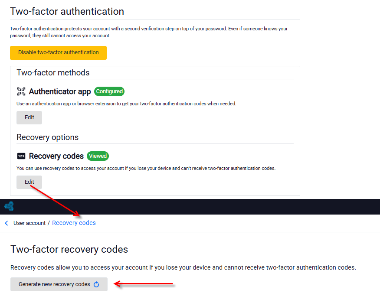Screen dimensions: 380x306
Task: Disable two-factor authentication
Action: point(58,52)
